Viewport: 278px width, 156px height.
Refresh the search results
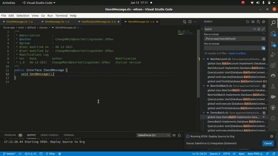click(248, 22)
